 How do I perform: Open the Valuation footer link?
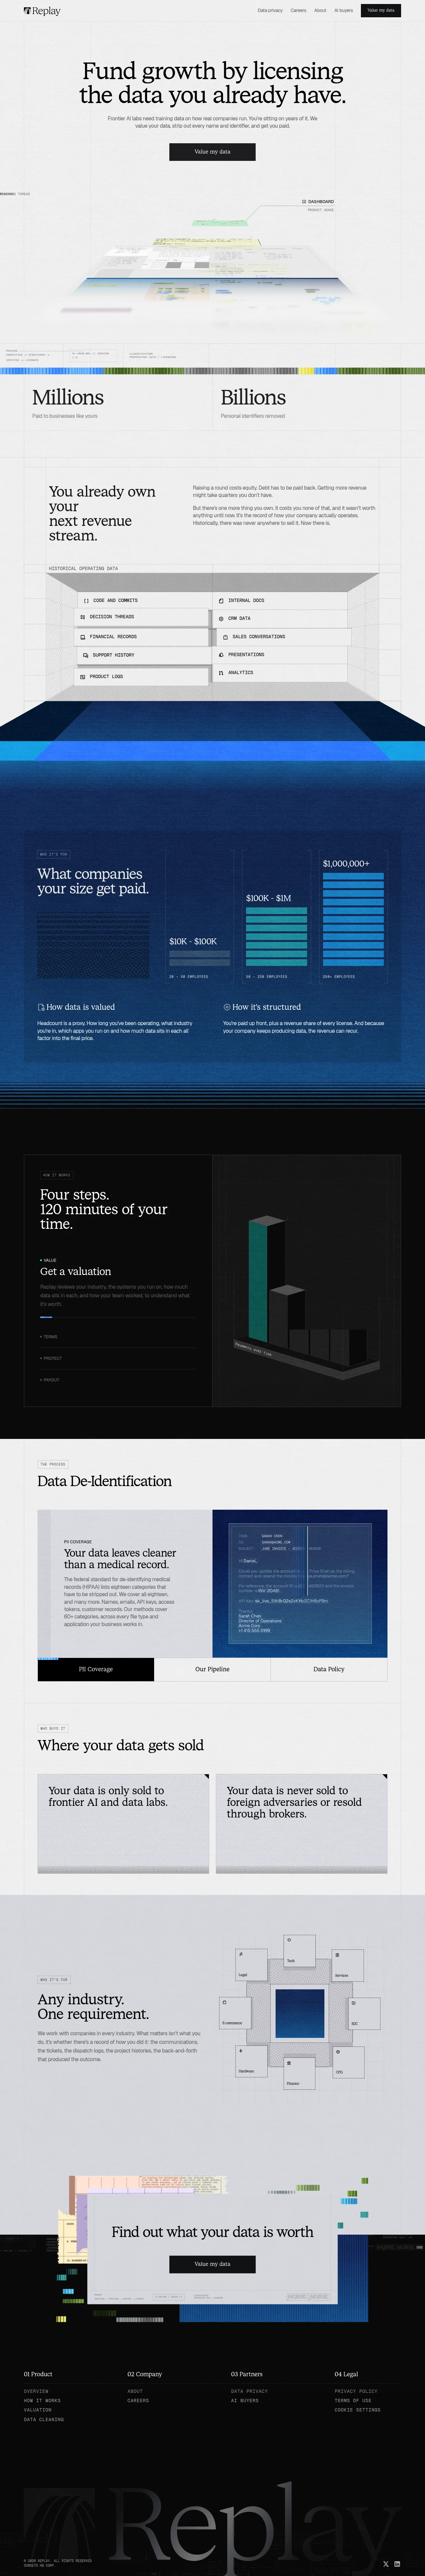pyautogui.click(x=38, y=2410)
